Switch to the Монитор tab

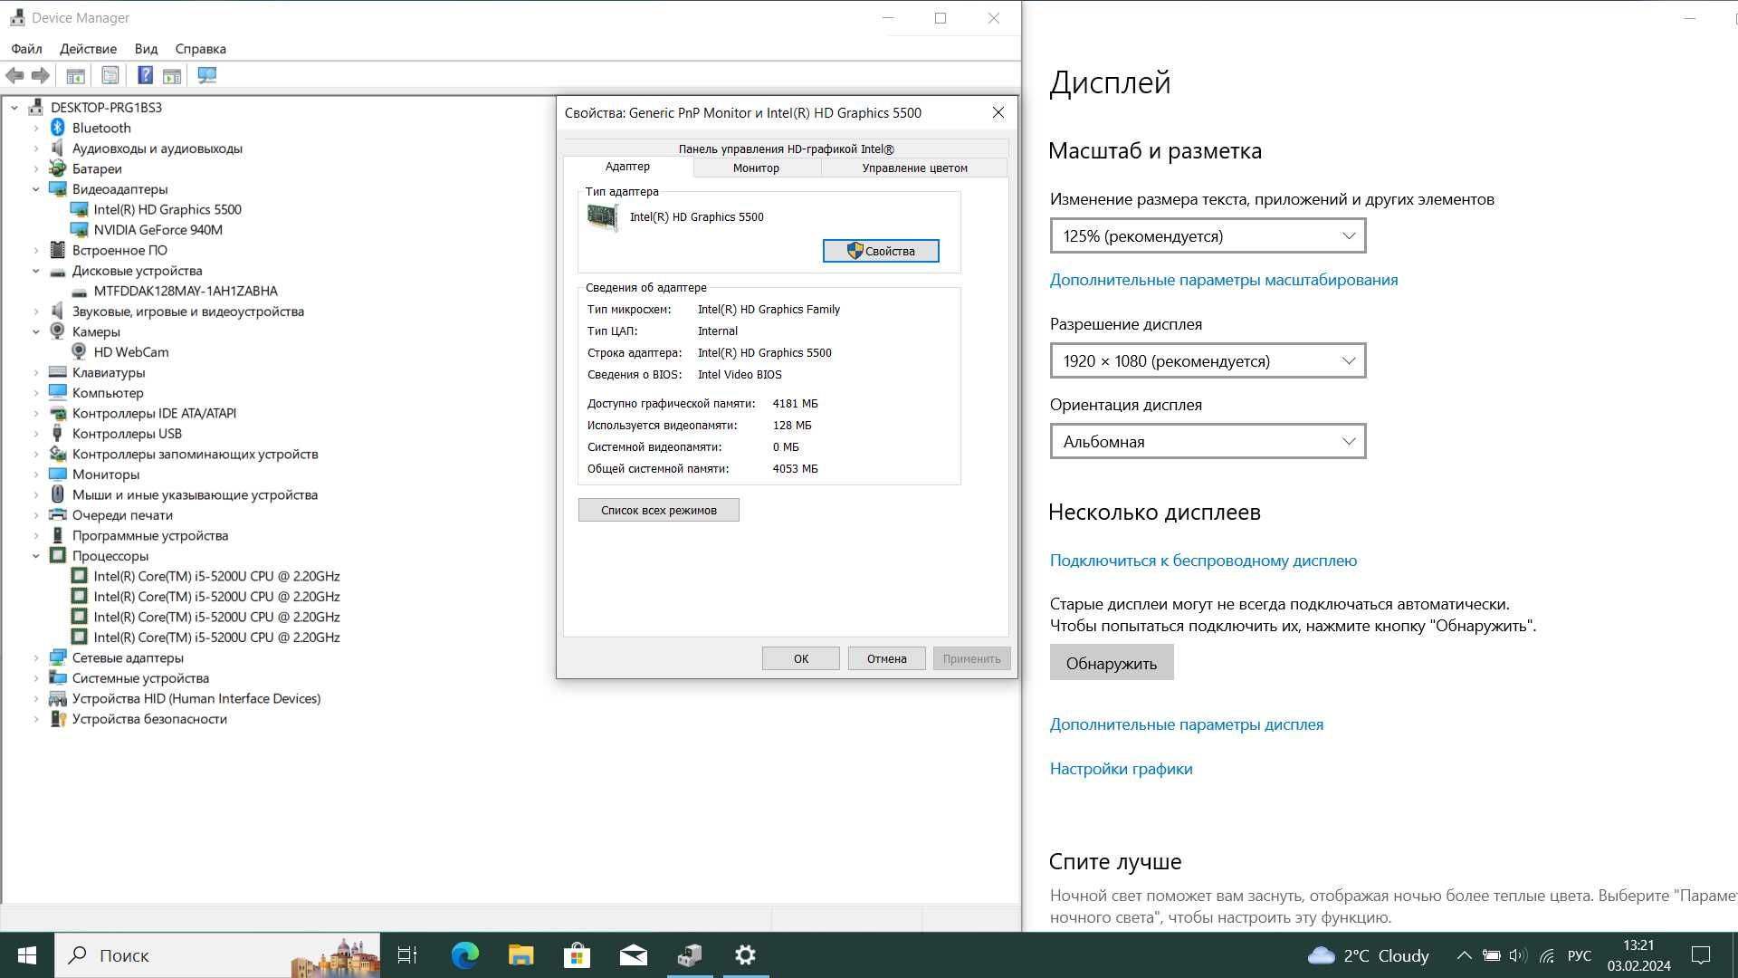(x=756, y=168)
